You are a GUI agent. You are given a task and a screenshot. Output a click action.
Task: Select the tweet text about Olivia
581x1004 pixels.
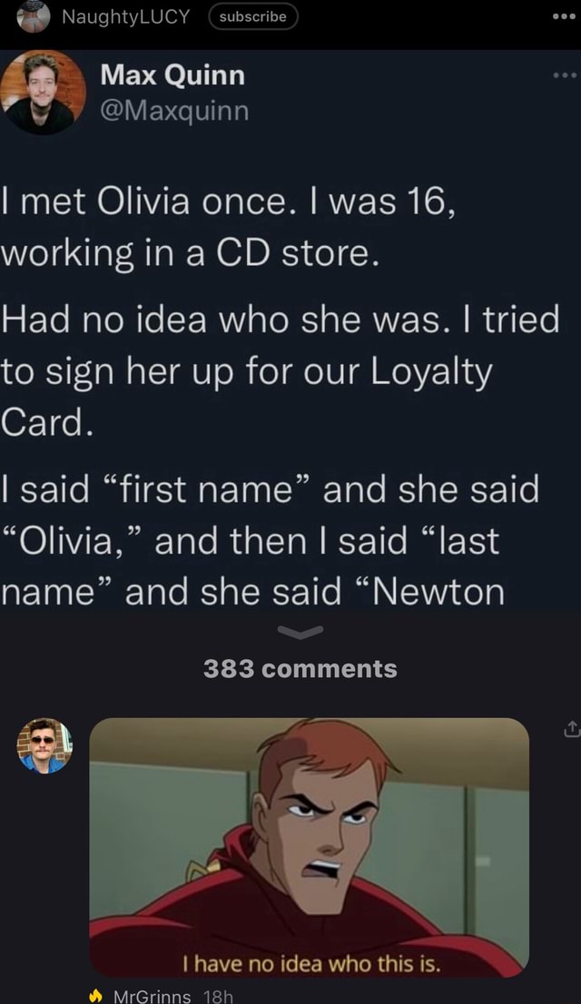click(x=280, y=397)
